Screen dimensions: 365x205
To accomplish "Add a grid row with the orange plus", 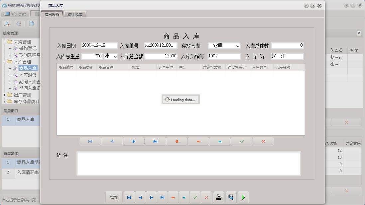I will pyautogui.click(x=177, y=141).
